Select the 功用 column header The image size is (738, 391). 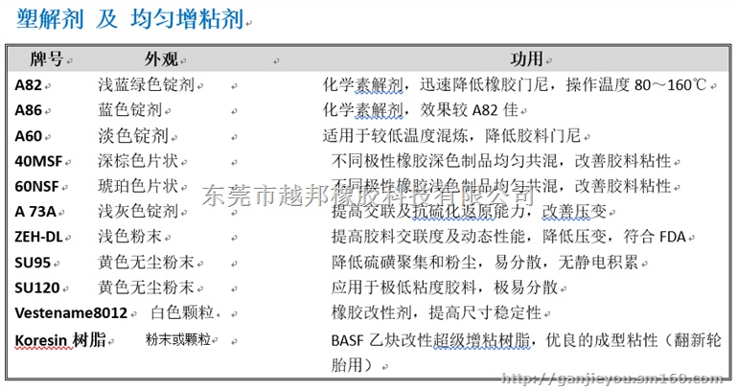pyautogui.click(x=527, y=59)
